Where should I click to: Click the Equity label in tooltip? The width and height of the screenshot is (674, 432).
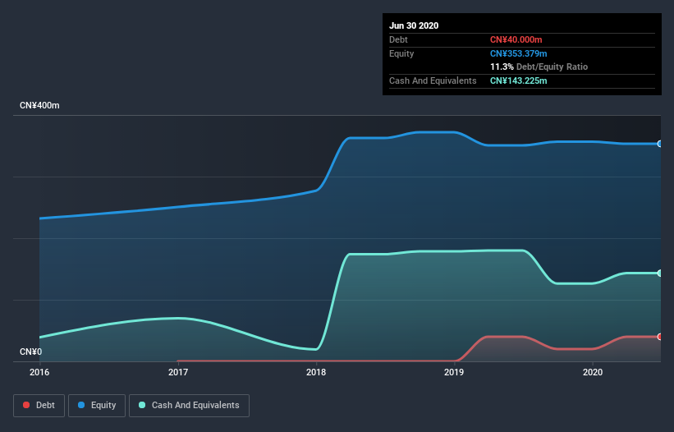(401, 53)
